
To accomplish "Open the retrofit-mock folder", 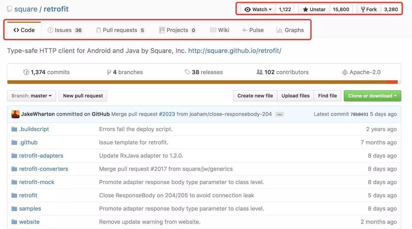I will (37, 182).
